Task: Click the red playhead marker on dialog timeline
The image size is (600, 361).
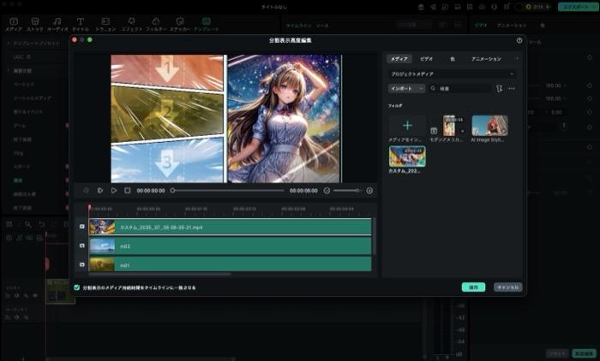Action: tap(89, 207)
